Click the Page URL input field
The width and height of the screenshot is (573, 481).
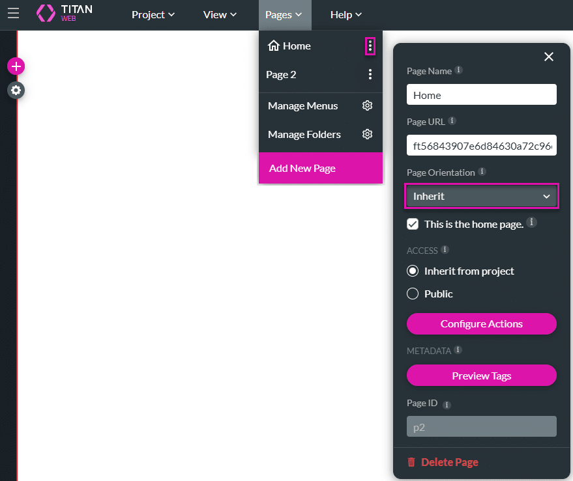coord(481,145)
